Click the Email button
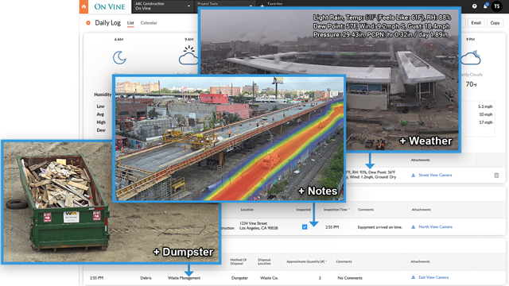Screen dimensions: 509x286 pos(476,23)
